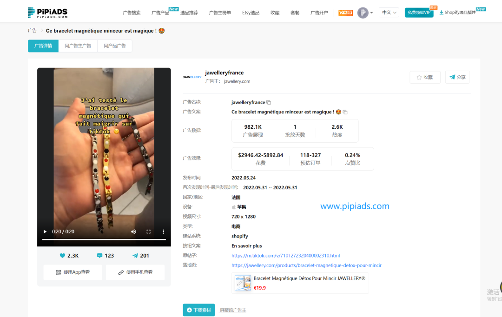Switch to 同产品广告 tab

115,46
